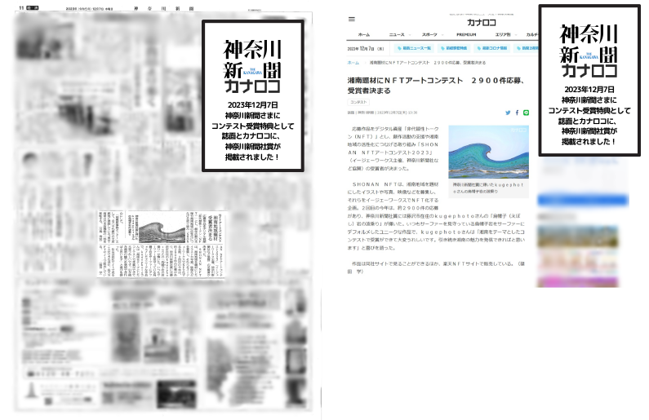This screenshot has width=649, height=420.
Task: Click the カナロコ site logo
Action: pyautogui.click(x=482, y=22)
